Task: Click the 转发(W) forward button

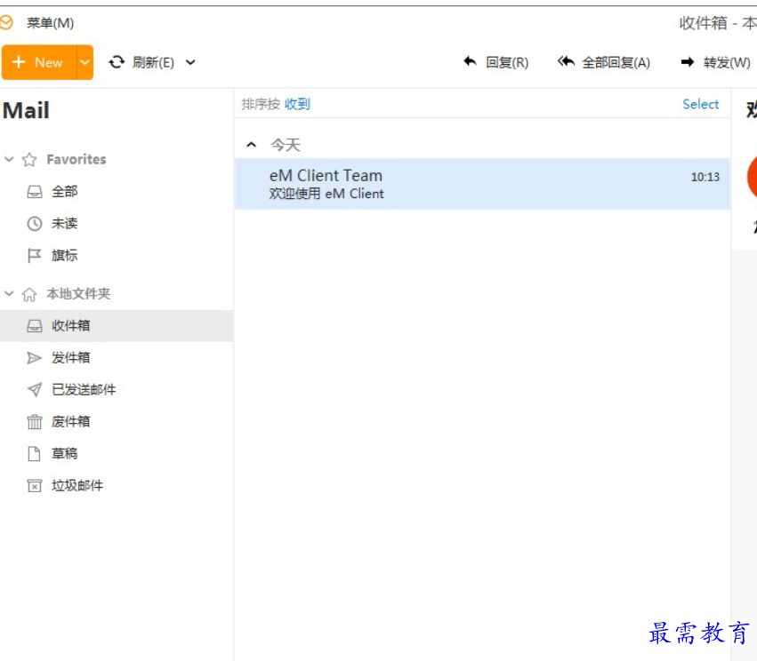Action: 715,62
